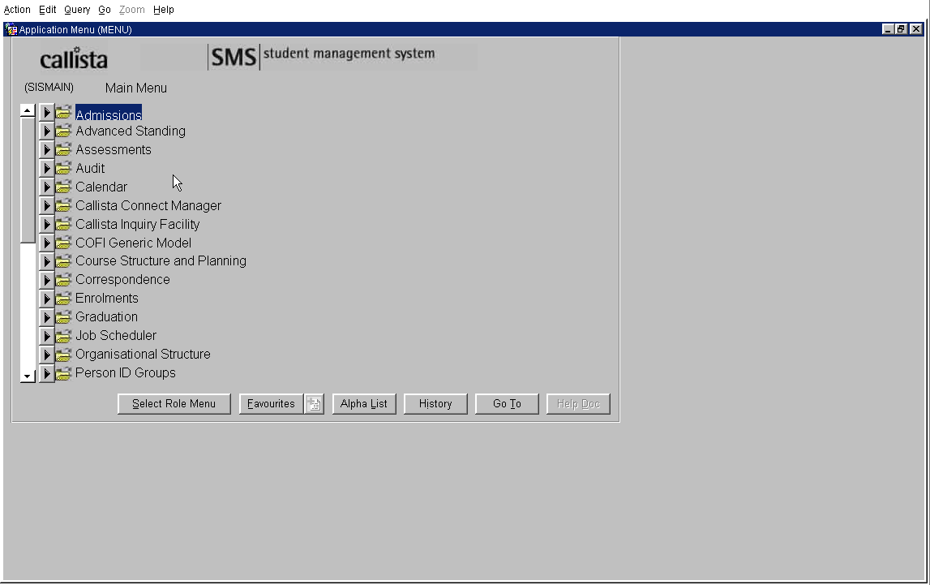930x585 pixels.
Task: Open the Query menu
Action: click(77, 10)
